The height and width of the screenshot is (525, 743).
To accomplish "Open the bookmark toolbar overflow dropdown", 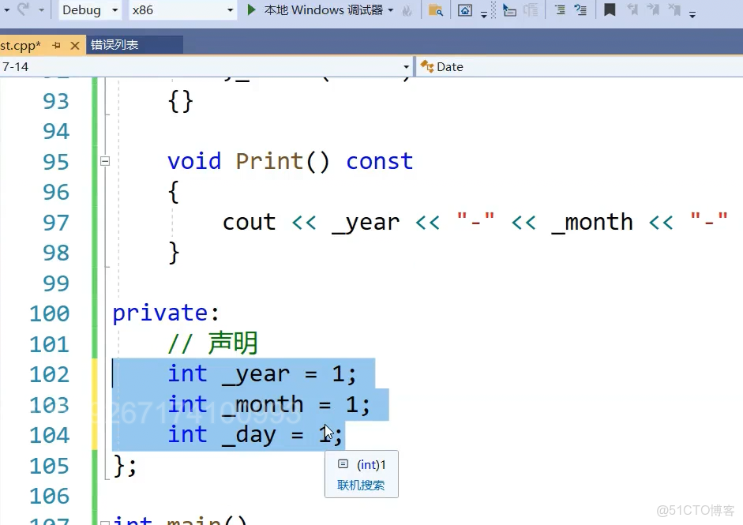I will click(692, 15).
